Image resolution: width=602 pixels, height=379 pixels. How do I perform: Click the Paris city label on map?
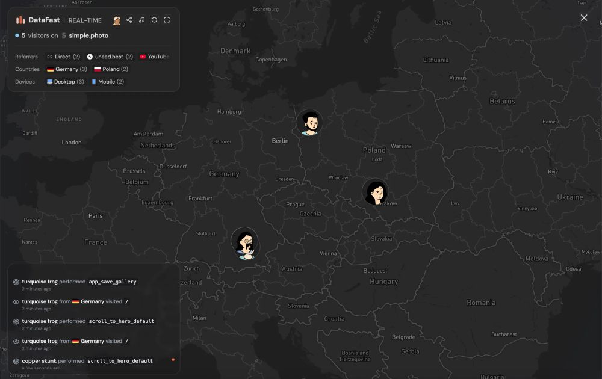96,215
